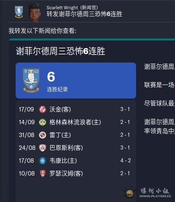Click the 转发谢菲尔德周三恐怖6连胜 message subject
Screen dimensions: 175x202
(x=84, y=14)
